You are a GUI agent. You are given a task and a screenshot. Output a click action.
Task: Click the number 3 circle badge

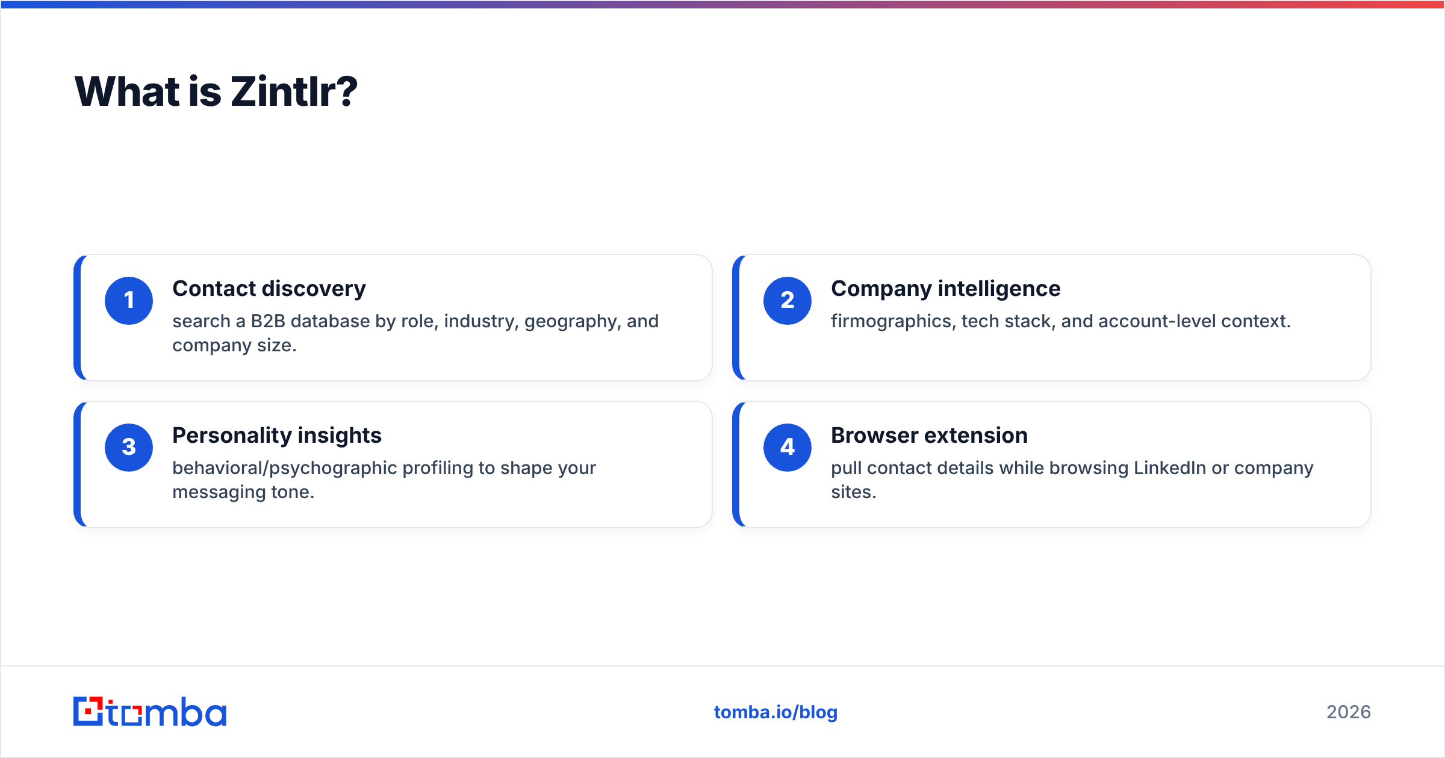point(129,448)
